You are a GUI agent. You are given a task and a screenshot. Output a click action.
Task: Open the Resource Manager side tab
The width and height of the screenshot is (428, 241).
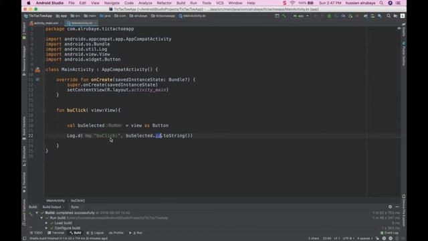pyautogui.click(x=24, y=61)
